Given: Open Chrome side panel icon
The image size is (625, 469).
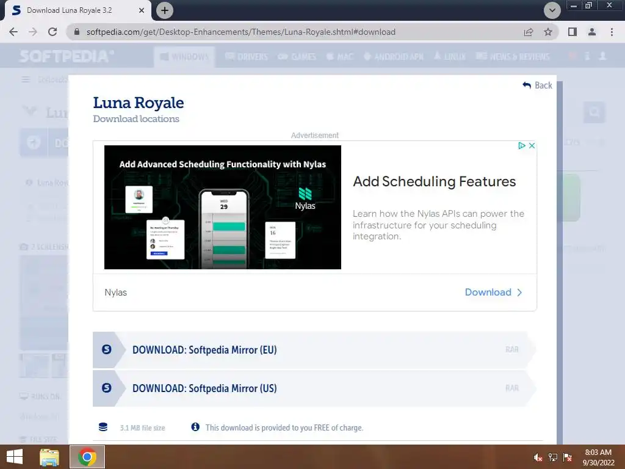Looking at the screenshot, I should 573,32.
